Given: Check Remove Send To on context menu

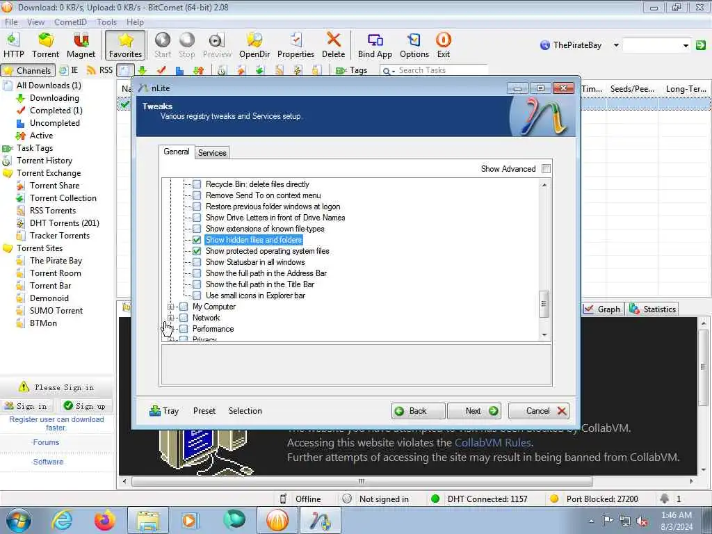Looking at the screenshot, I should pyautogui.click(x=197, y=195).
